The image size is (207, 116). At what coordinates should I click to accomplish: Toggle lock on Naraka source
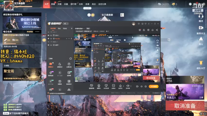click(51, 38)
